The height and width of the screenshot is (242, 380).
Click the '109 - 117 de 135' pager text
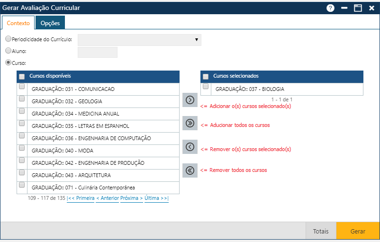coord(46,198)
